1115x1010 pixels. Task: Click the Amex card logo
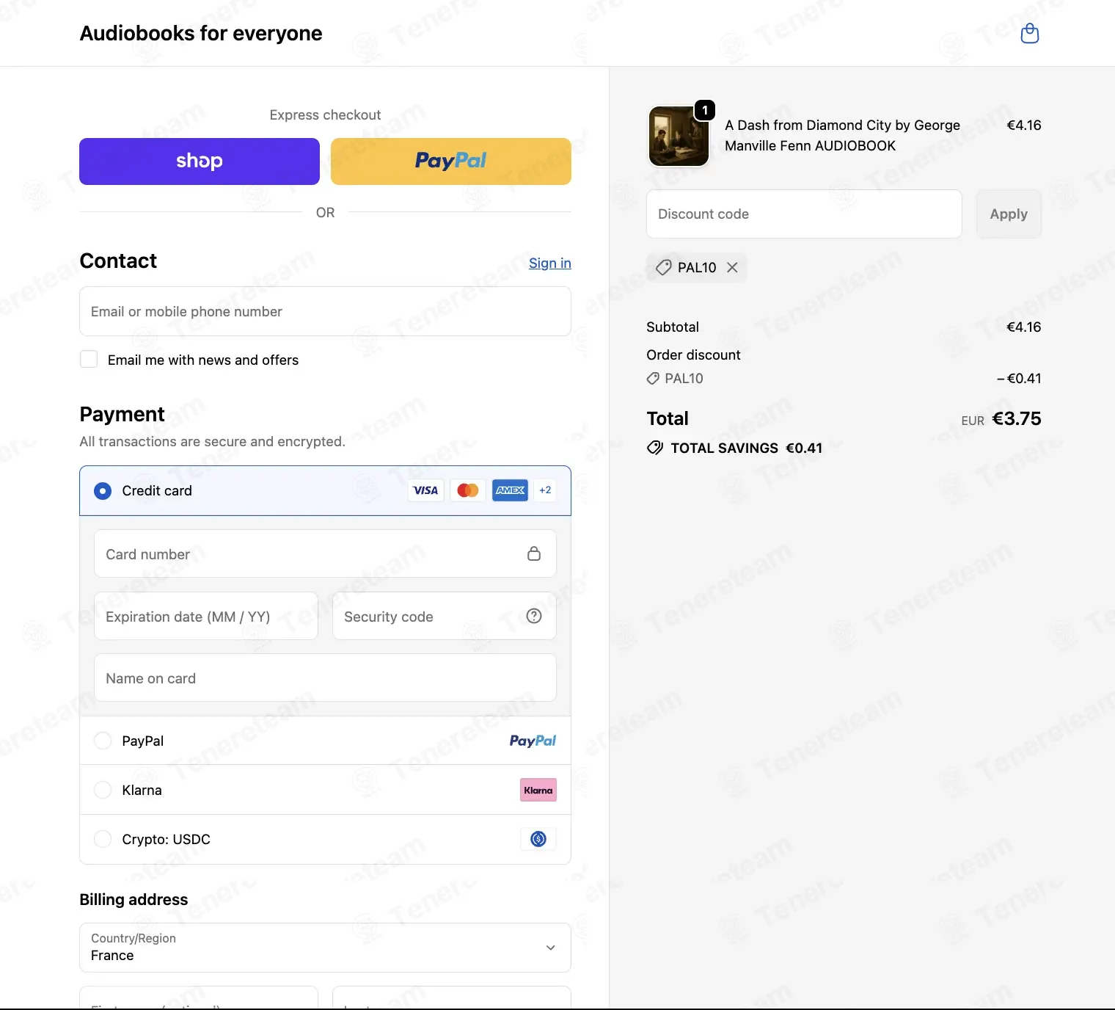click(510, 490)
